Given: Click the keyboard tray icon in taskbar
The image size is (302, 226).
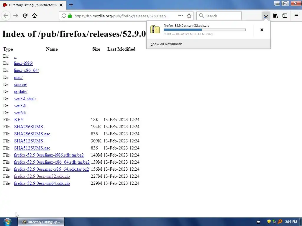Looking at the screenshot, I should pos(258,222).
